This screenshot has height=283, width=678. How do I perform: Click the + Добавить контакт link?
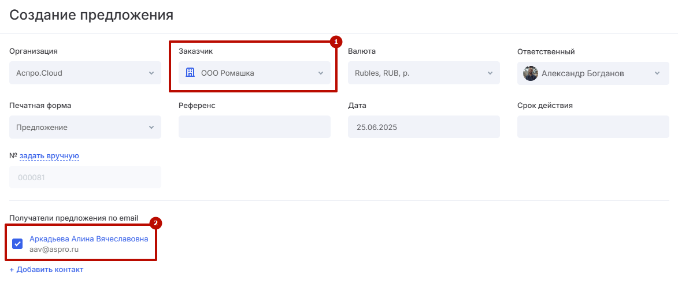click(x=46, y=270)
